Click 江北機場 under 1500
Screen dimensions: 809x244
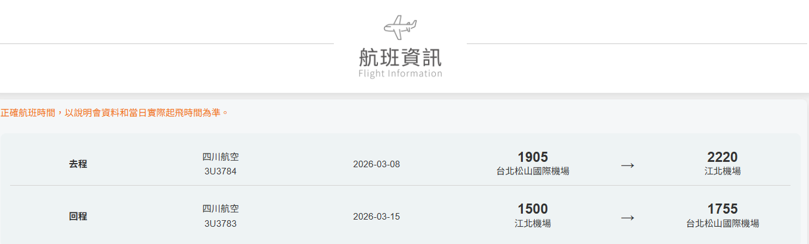point(532,224)
